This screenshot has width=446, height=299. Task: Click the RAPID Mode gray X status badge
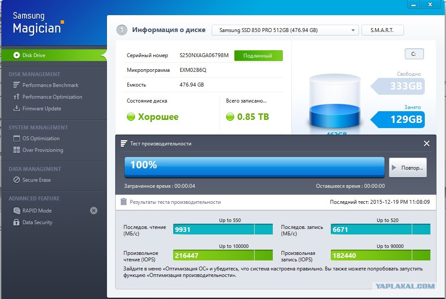point(94,210)
